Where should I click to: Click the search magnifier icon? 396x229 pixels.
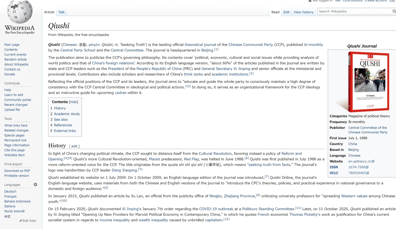pos(394,11)
